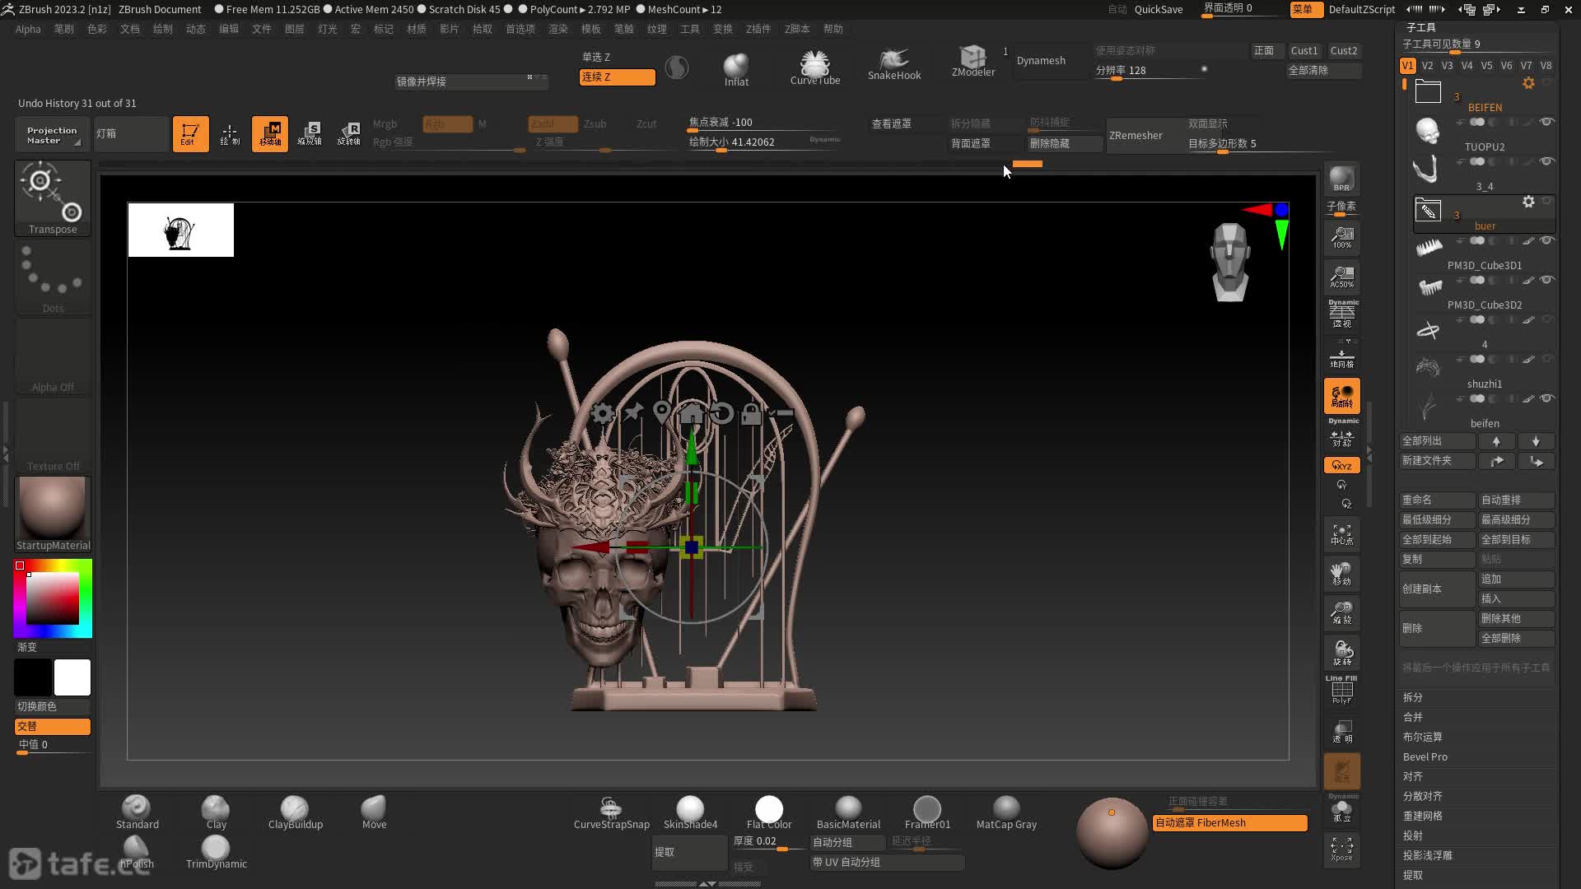This screenshot has height=889, width=1581.
Task: Open the Alpha Off selector
Action: (x=53, y=356)
